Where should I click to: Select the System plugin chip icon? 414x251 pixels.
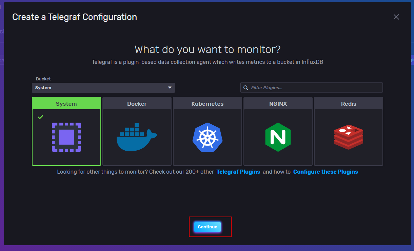66,137
